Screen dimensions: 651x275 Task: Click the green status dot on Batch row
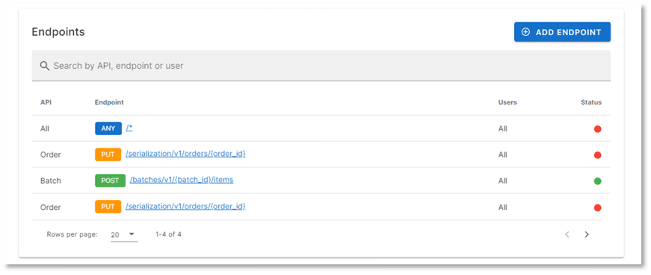(x=597, y=181)
